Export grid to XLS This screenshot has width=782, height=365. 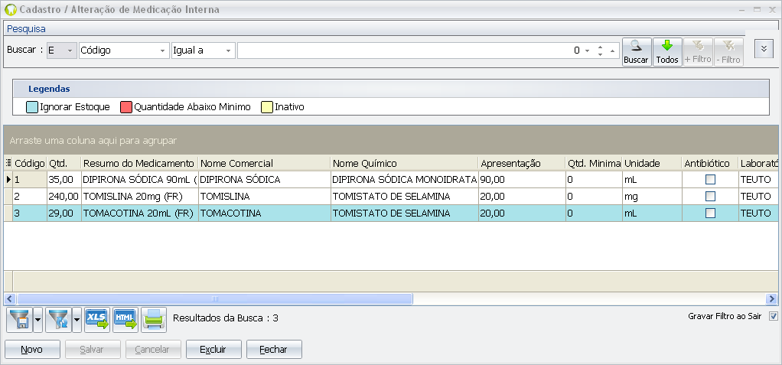[97, 320]
